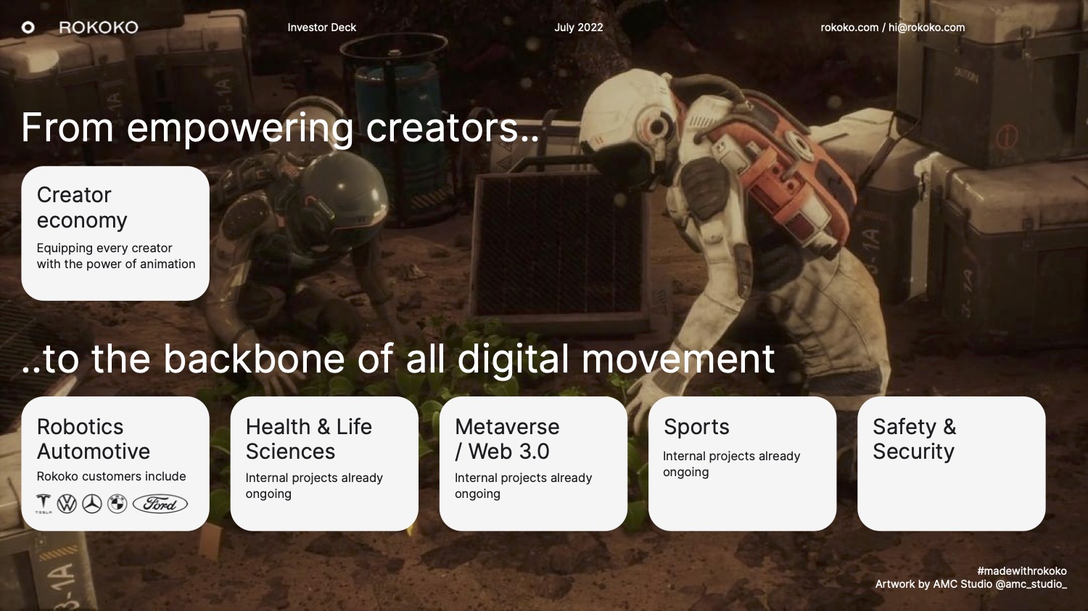Image resolution: width=1088 pixels, height=611 pixels.
Task: Select the Metaverse / Web 3.0 card
Action: click(533, 463)
